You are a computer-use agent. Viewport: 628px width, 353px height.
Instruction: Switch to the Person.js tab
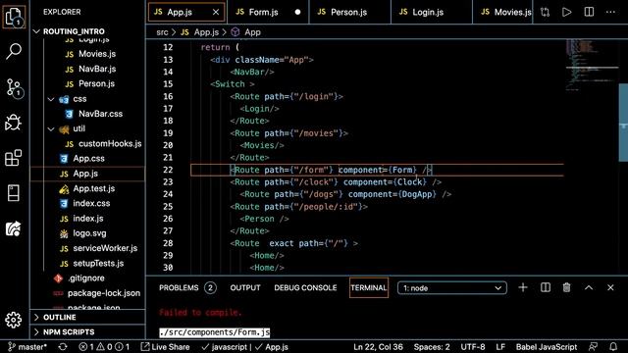coord(348,12)
